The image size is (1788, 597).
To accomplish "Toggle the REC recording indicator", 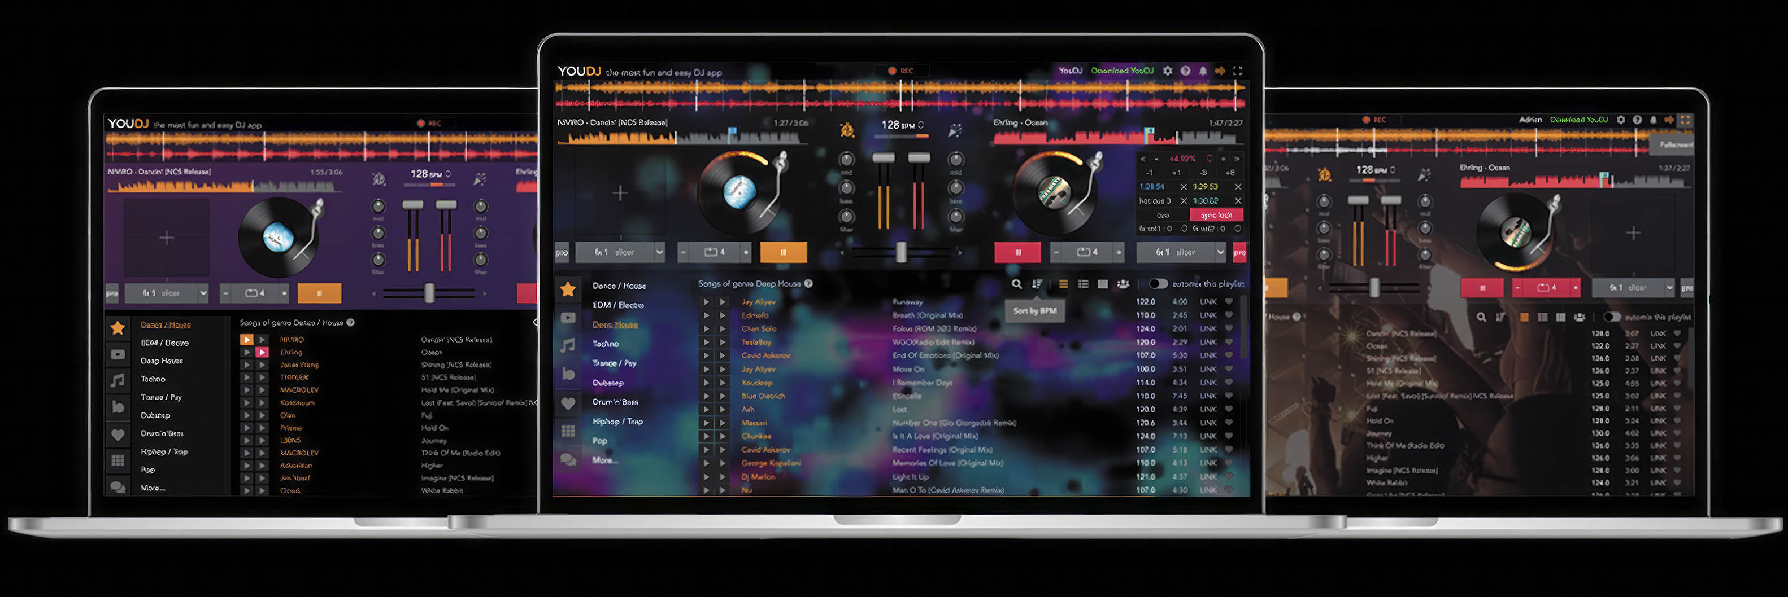I will [x=892, y=70].
